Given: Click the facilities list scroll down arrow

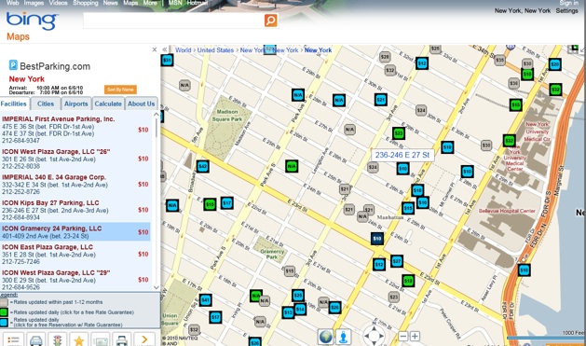Looking at the screenshot, I should pos(157,287).
